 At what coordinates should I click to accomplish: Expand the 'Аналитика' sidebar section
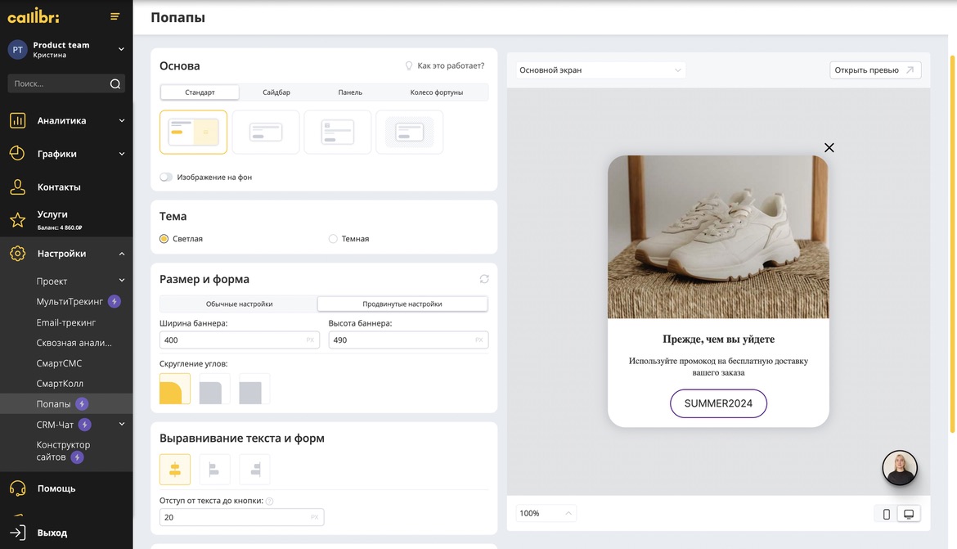tap(67, 120)
